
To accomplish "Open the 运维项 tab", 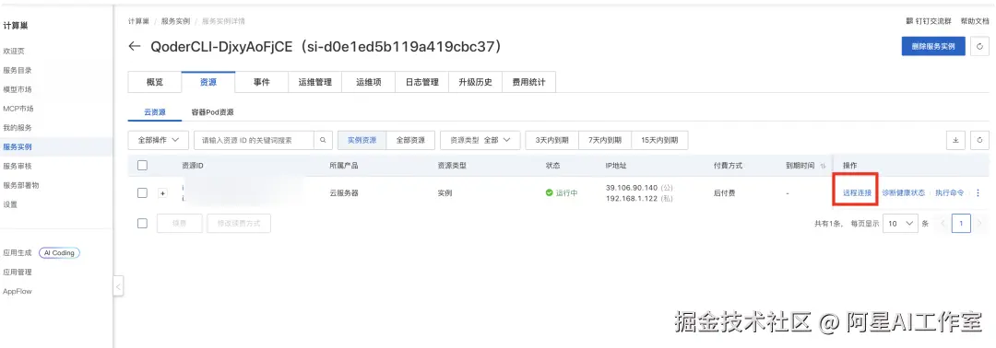I will pos(368,83).
